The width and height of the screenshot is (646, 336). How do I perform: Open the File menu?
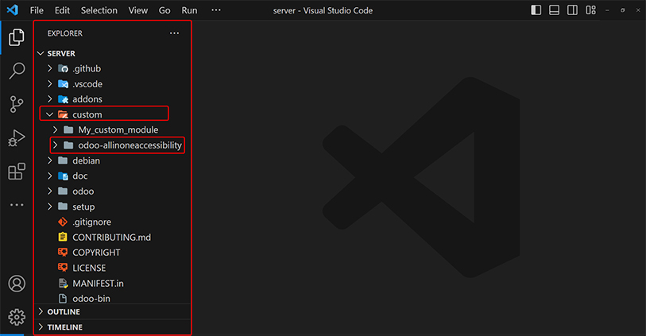tap(37, 10)
